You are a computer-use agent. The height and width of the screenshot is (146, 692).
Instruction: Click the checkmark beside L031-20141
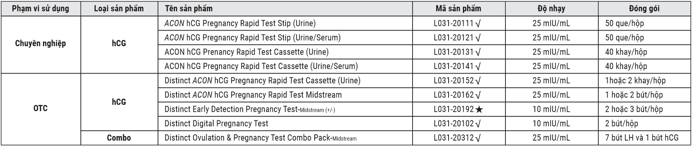(x=478, y=67)
